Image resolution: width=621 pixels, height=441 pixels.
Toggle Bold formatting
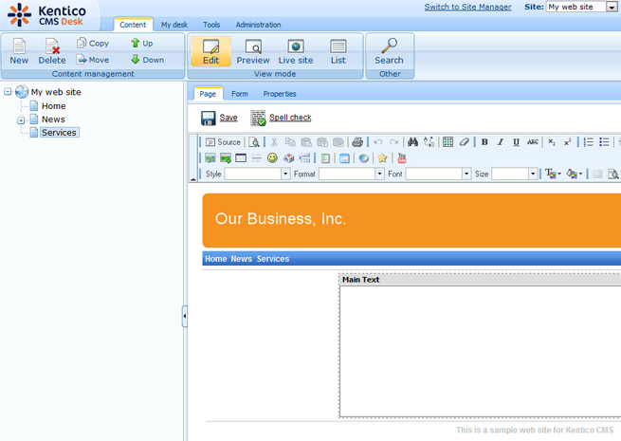click(x=484, y=142)
